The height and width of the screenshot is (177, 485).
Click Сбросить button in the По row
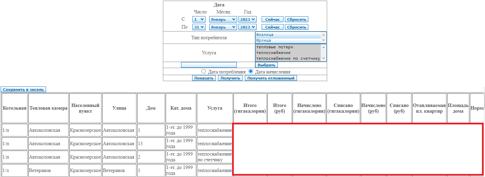(297, 27)
